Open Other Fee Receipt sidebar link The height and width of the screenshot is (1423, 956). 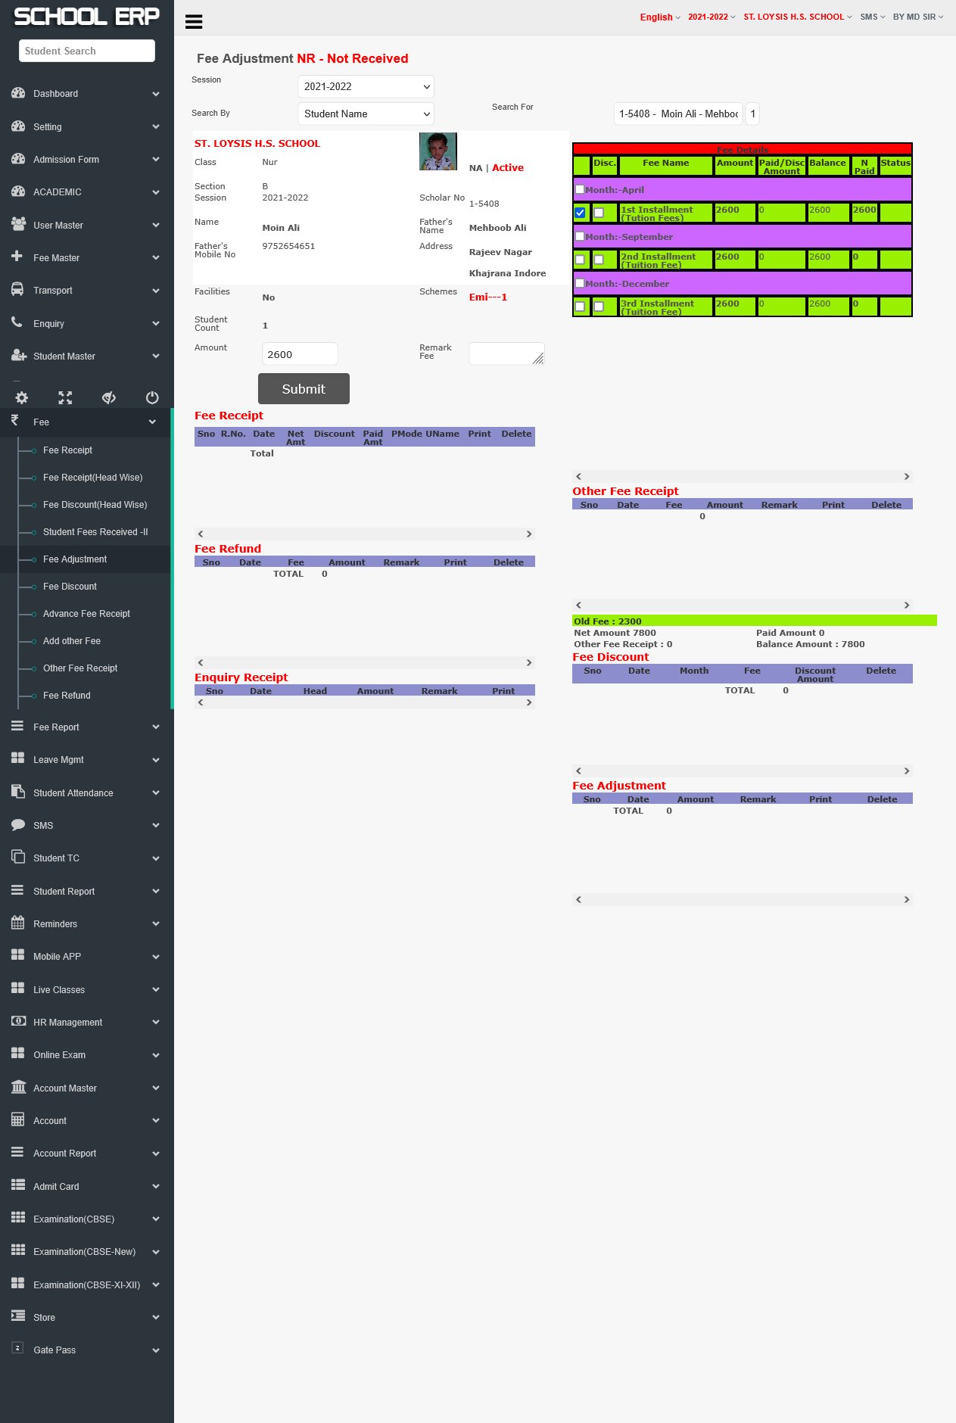80,668
